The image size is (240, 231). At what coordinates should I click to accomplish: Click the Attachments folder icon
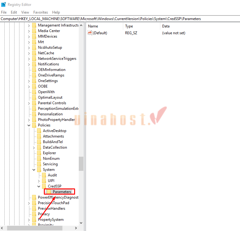39,136
